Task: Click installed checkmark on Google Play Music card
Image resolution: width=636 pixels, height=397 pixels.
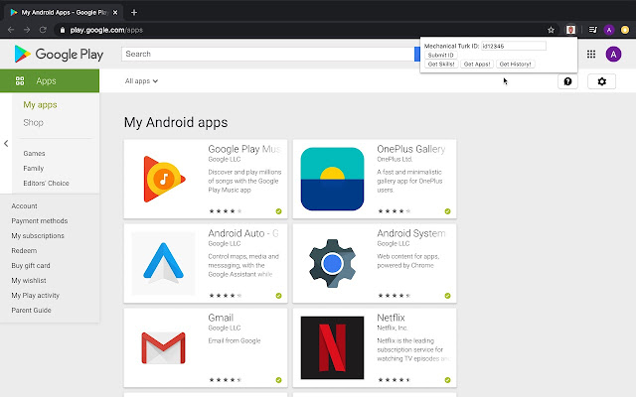Action: pos(278,211)
